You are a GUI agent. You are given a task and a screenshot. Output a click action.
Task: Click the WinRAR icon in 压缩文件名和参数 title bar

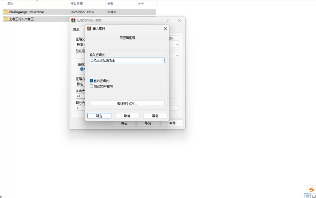point(73,21)
